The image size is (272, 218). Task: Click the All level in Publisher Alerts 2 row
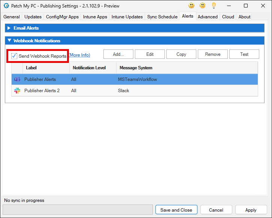pyautogui.click(x=73, y=91)
